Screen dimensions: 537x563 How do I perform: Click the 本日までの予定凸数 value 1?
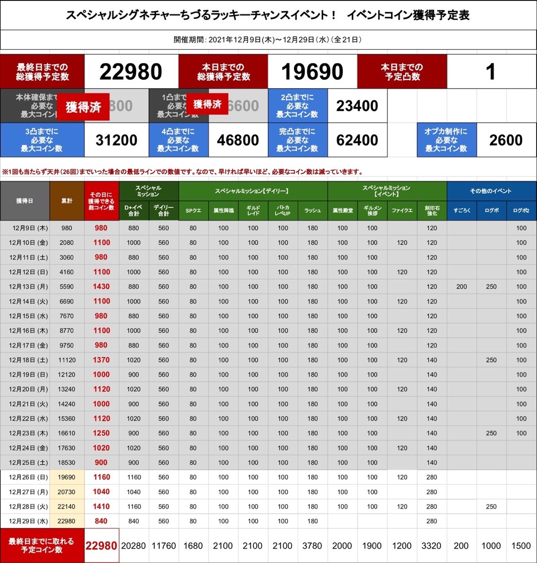(491, 72)
